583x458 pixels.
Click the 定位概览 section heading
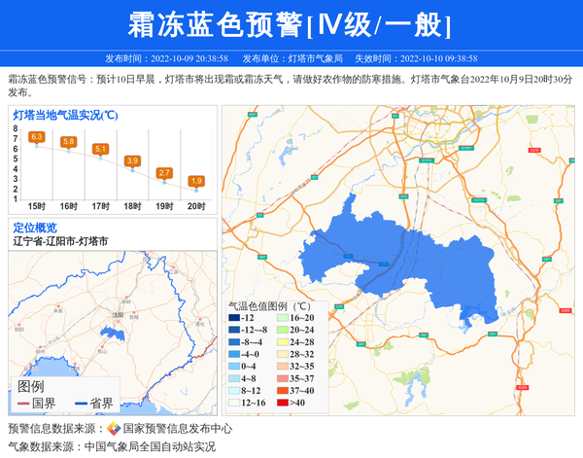[35, 228]
